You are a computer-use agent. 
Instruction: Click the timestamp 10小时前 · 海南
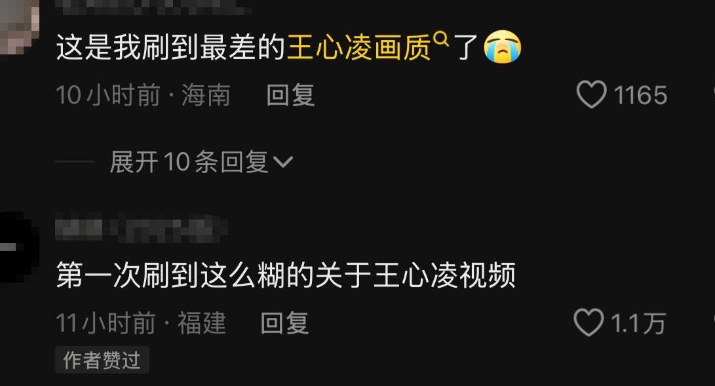tap(143, 95)
